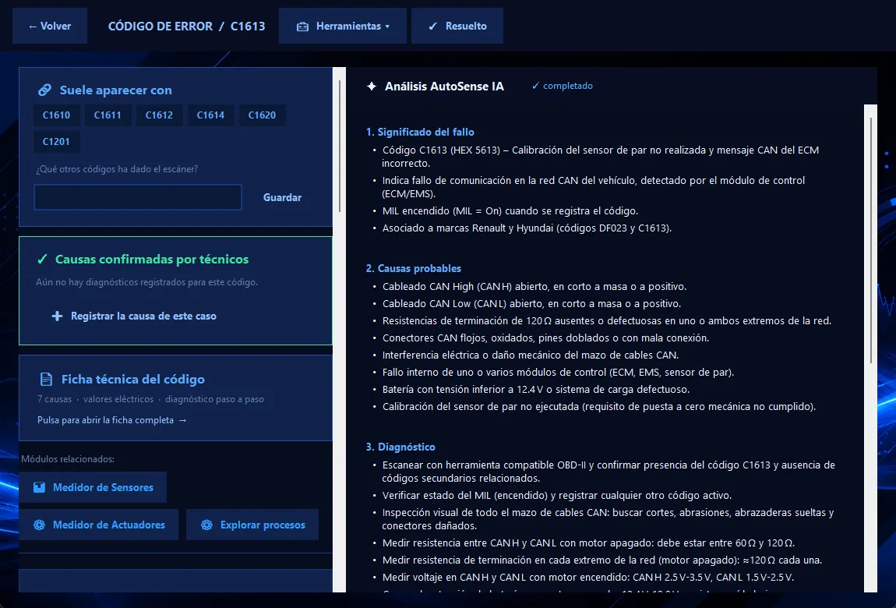The image size is (896, 608).
Task: Open the Medidor de Actuadores module
Action: [98, 525]
